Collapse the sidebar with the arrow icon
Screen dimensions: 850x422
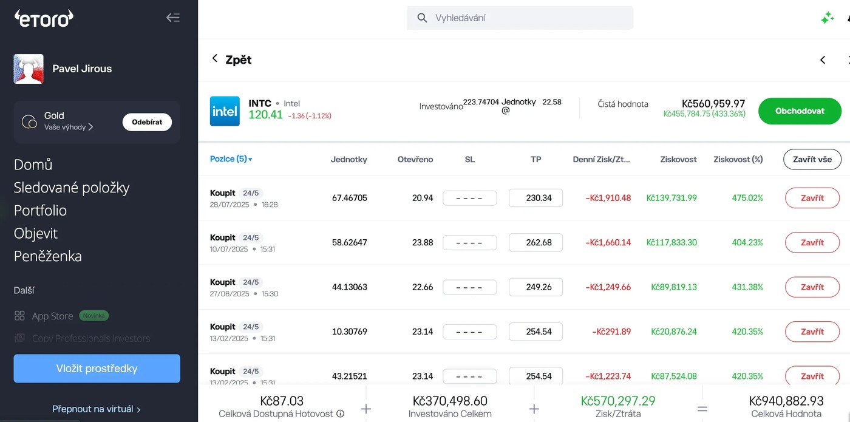pos(173,18)
